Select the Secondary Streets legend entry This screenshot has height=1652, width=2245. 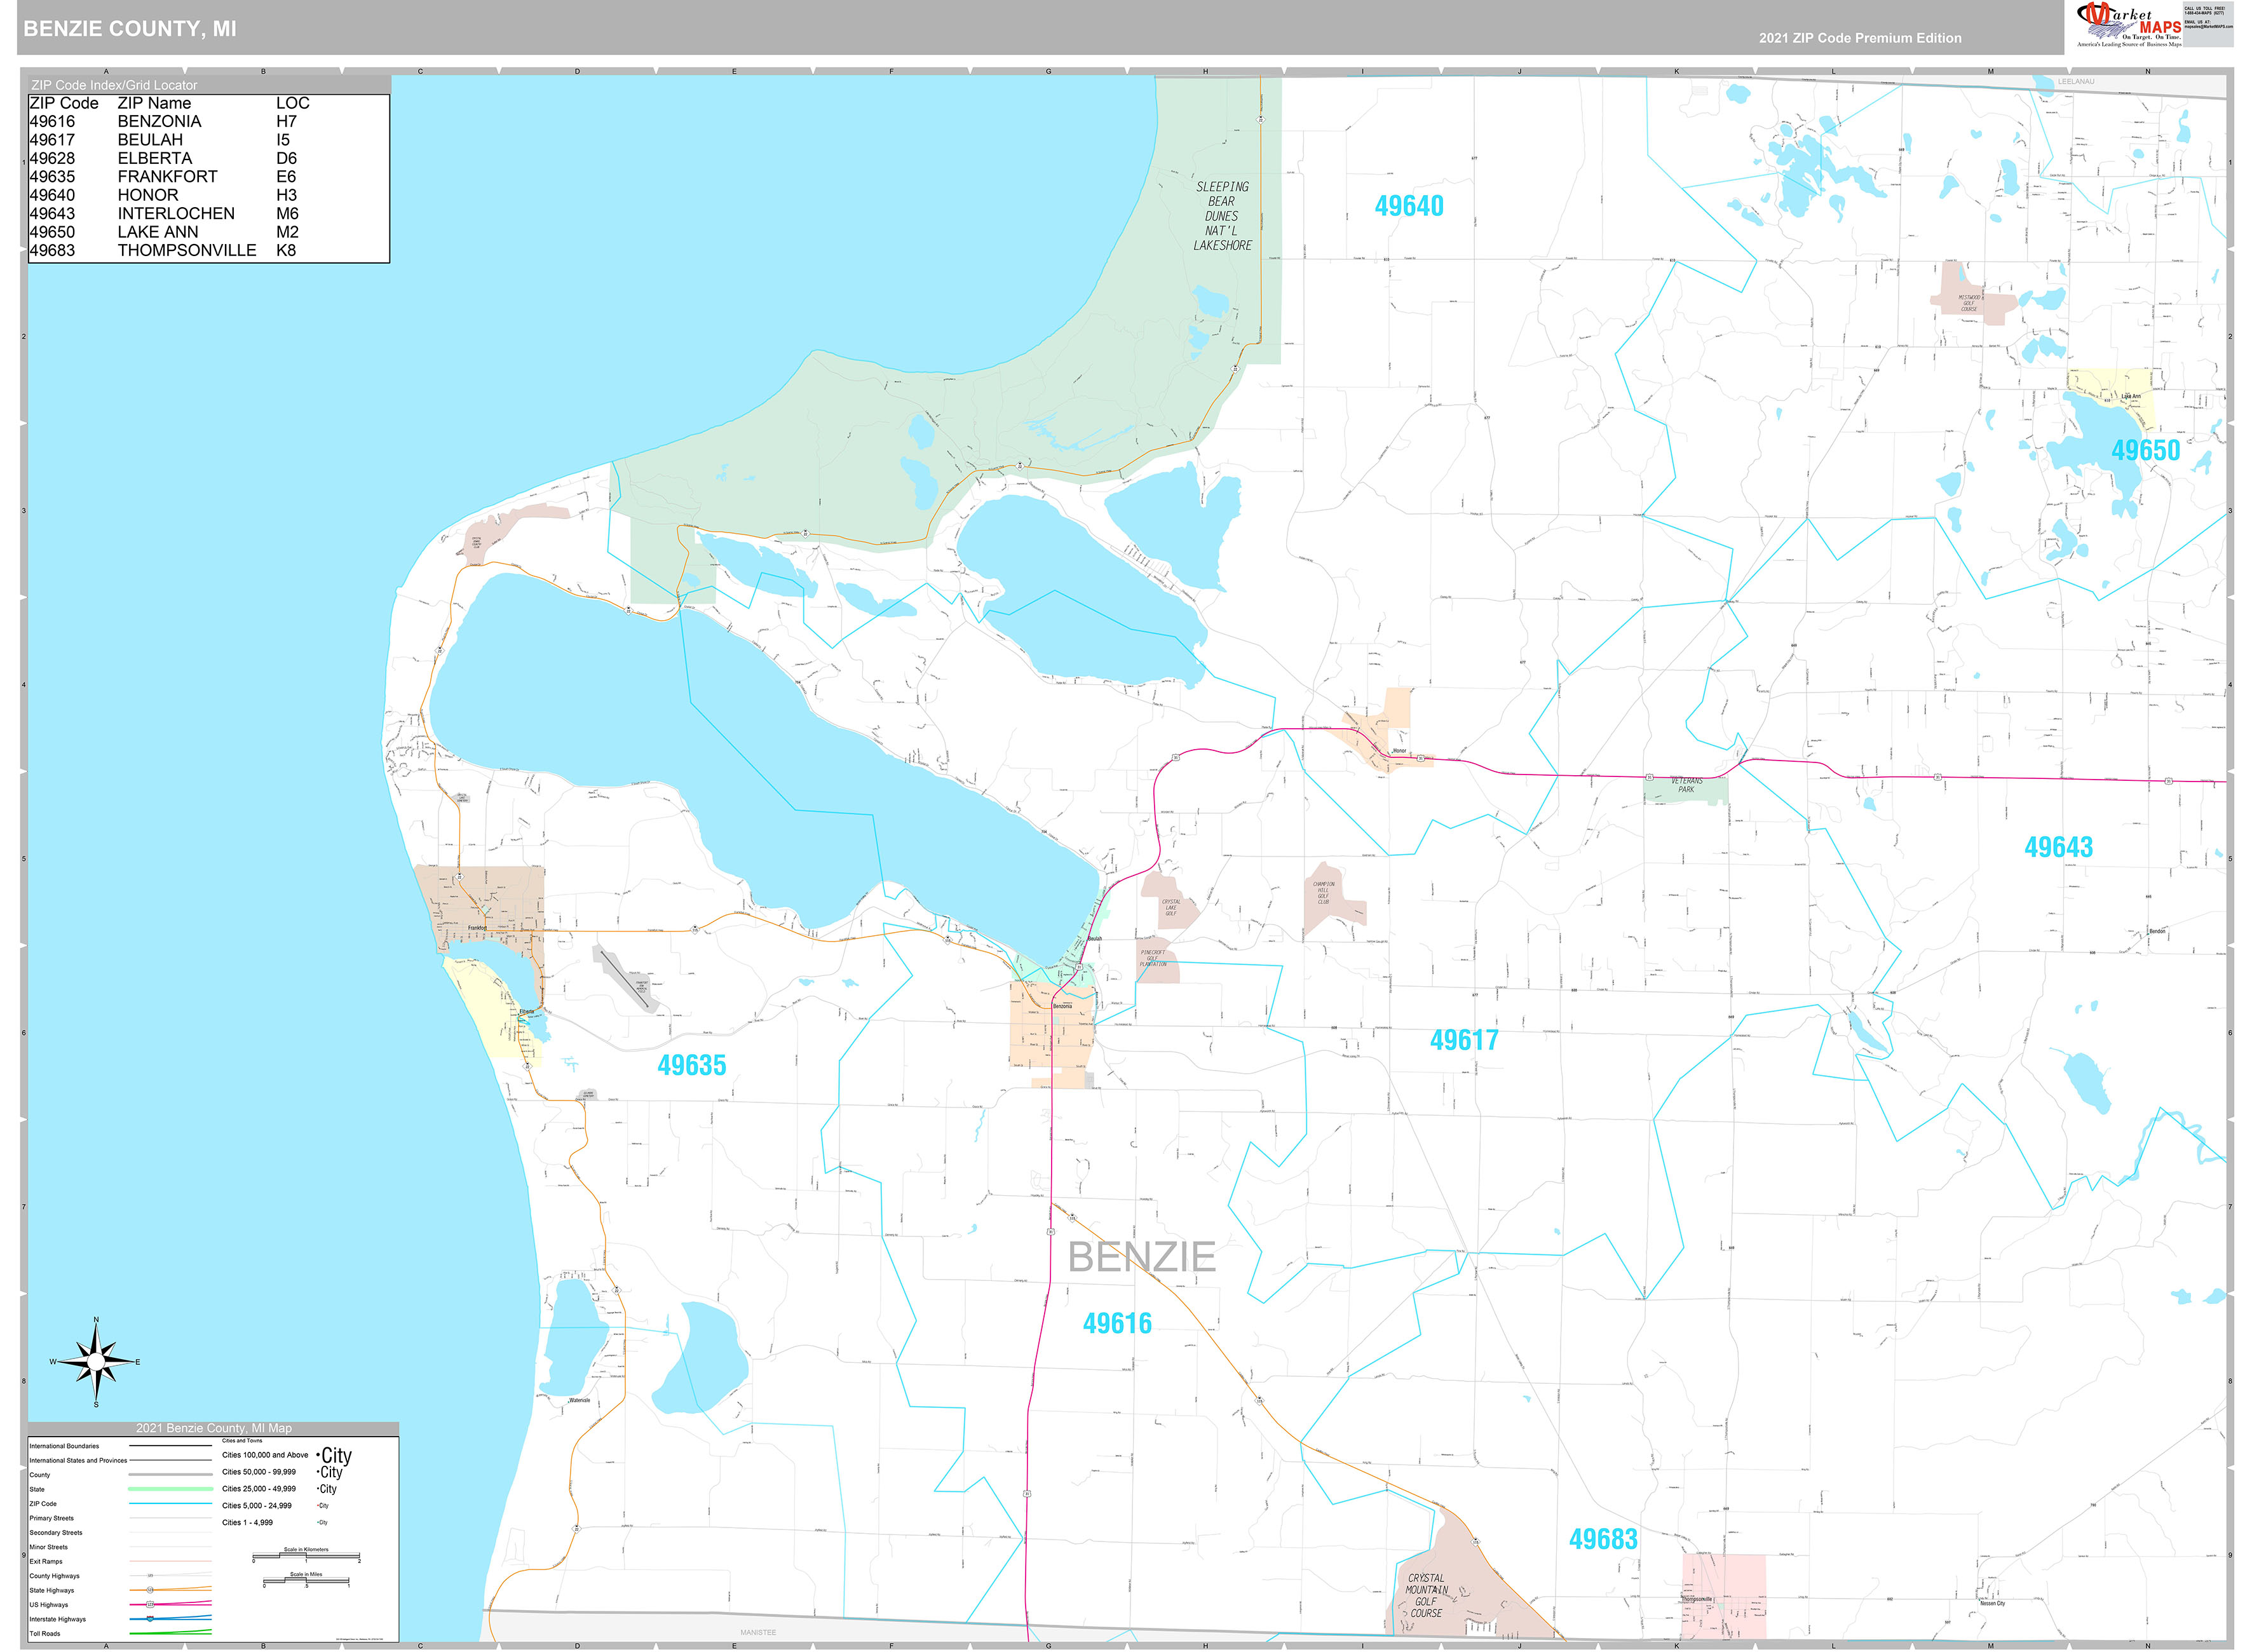click(x=57, y=1533)
